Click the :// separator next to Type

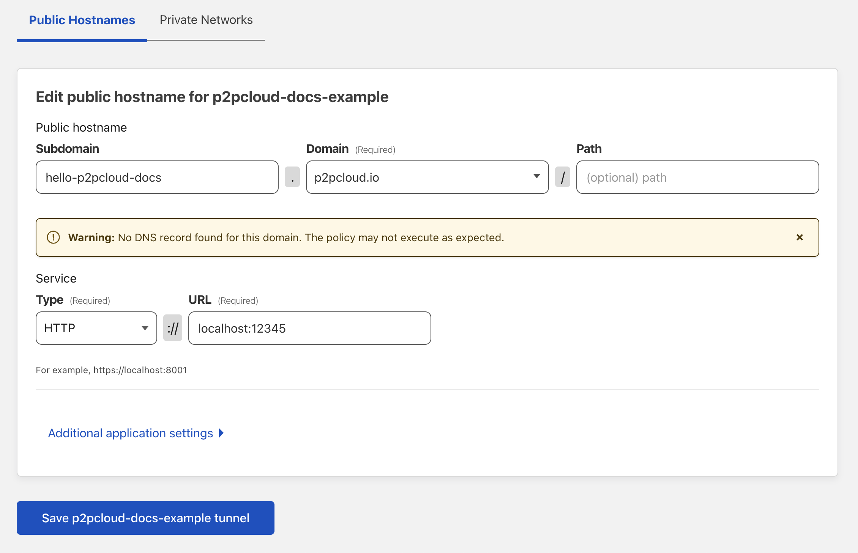point(172,328)
